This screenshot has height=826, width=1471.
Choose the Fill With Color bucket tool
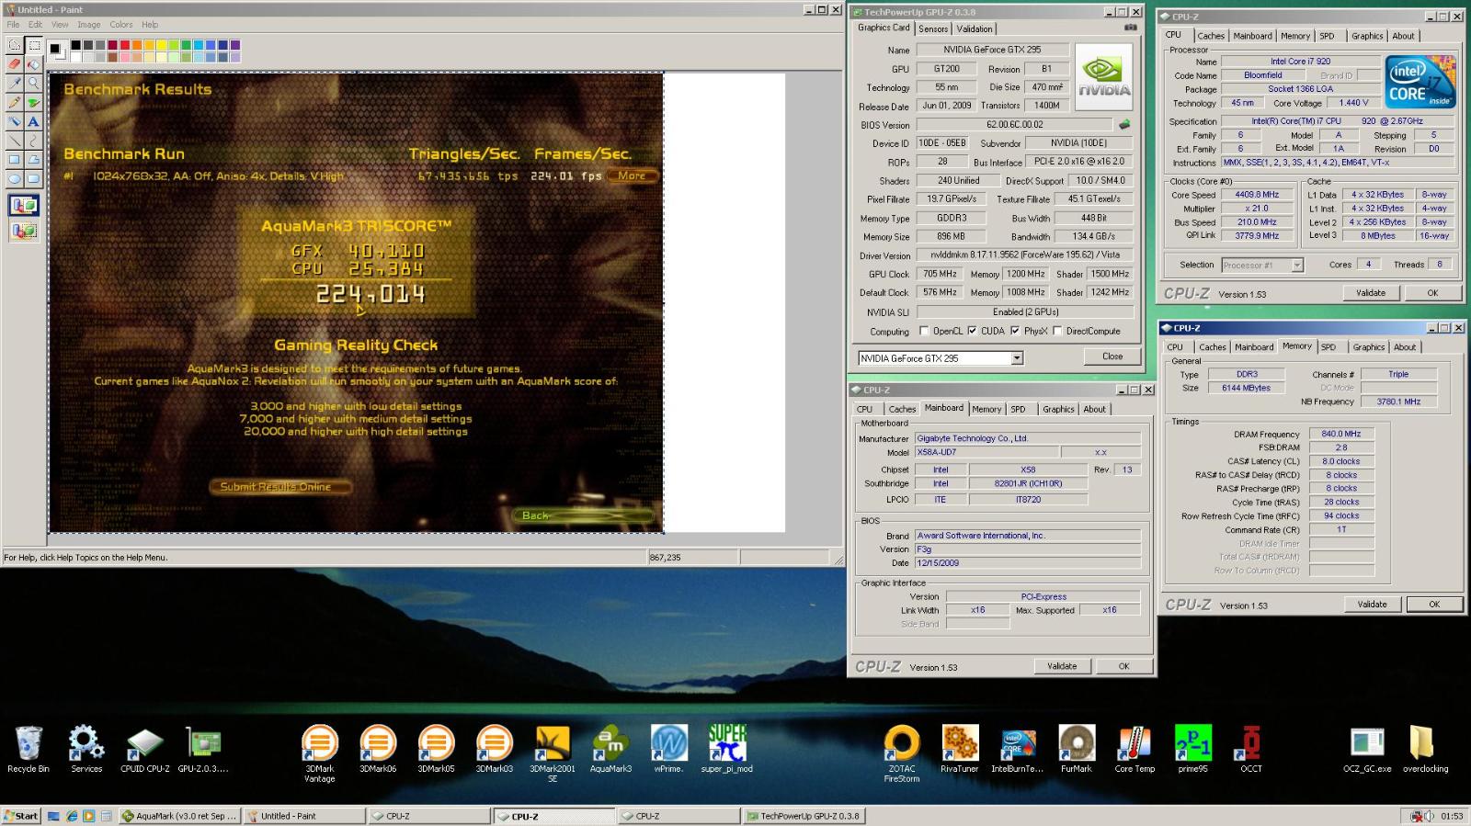tap(34, 64)
